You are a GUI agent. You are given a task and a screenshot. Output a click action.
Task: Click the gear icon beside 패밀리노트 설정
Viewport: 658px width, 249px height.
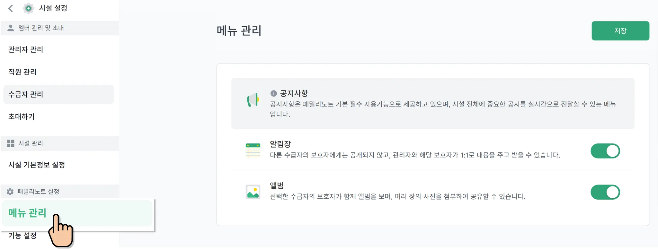[x=10, y=192]
